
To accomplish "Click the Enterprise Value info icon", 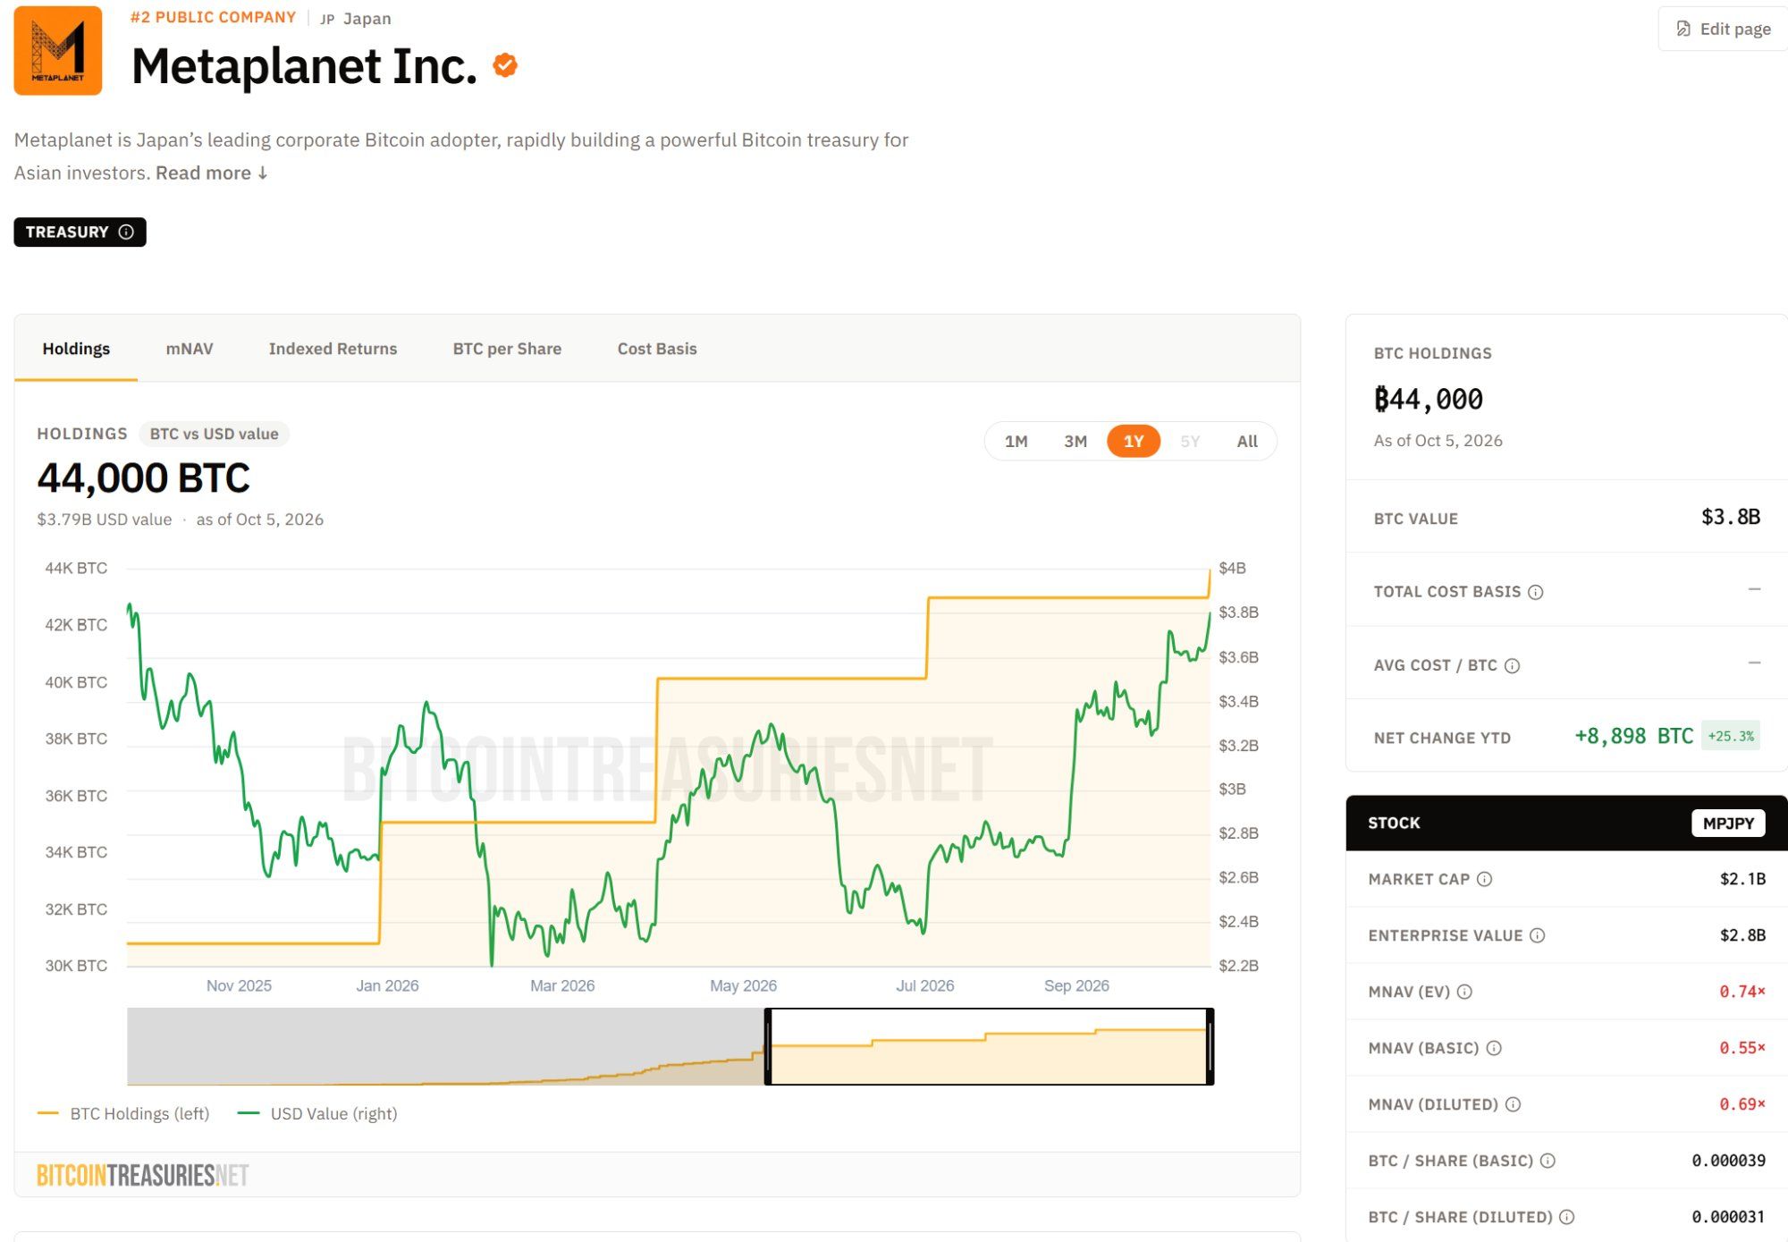I will point(1537,935).
